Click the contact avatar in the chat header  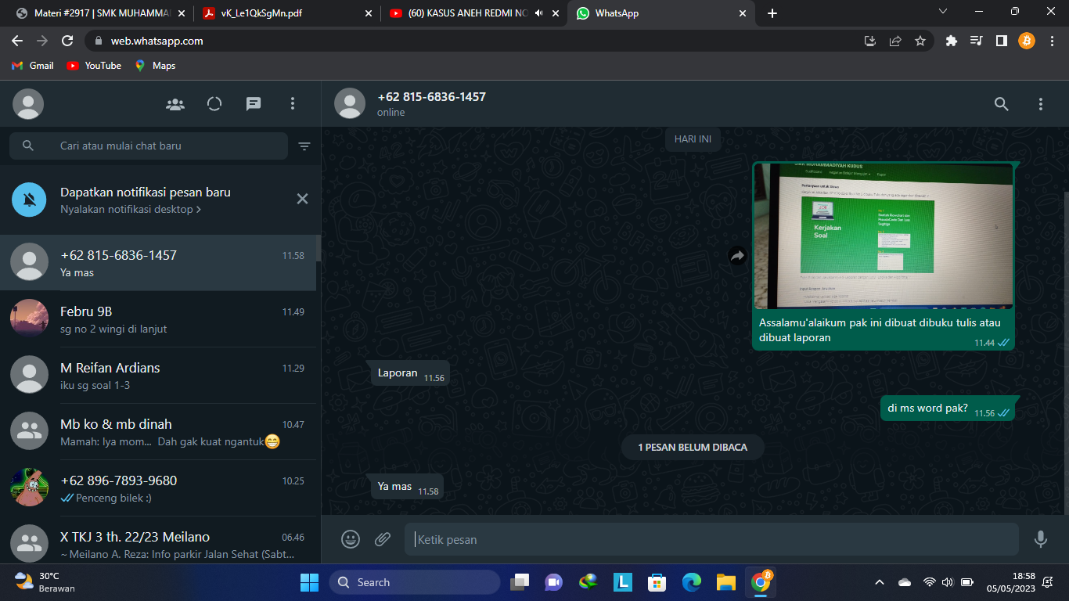tap(350, 103)
